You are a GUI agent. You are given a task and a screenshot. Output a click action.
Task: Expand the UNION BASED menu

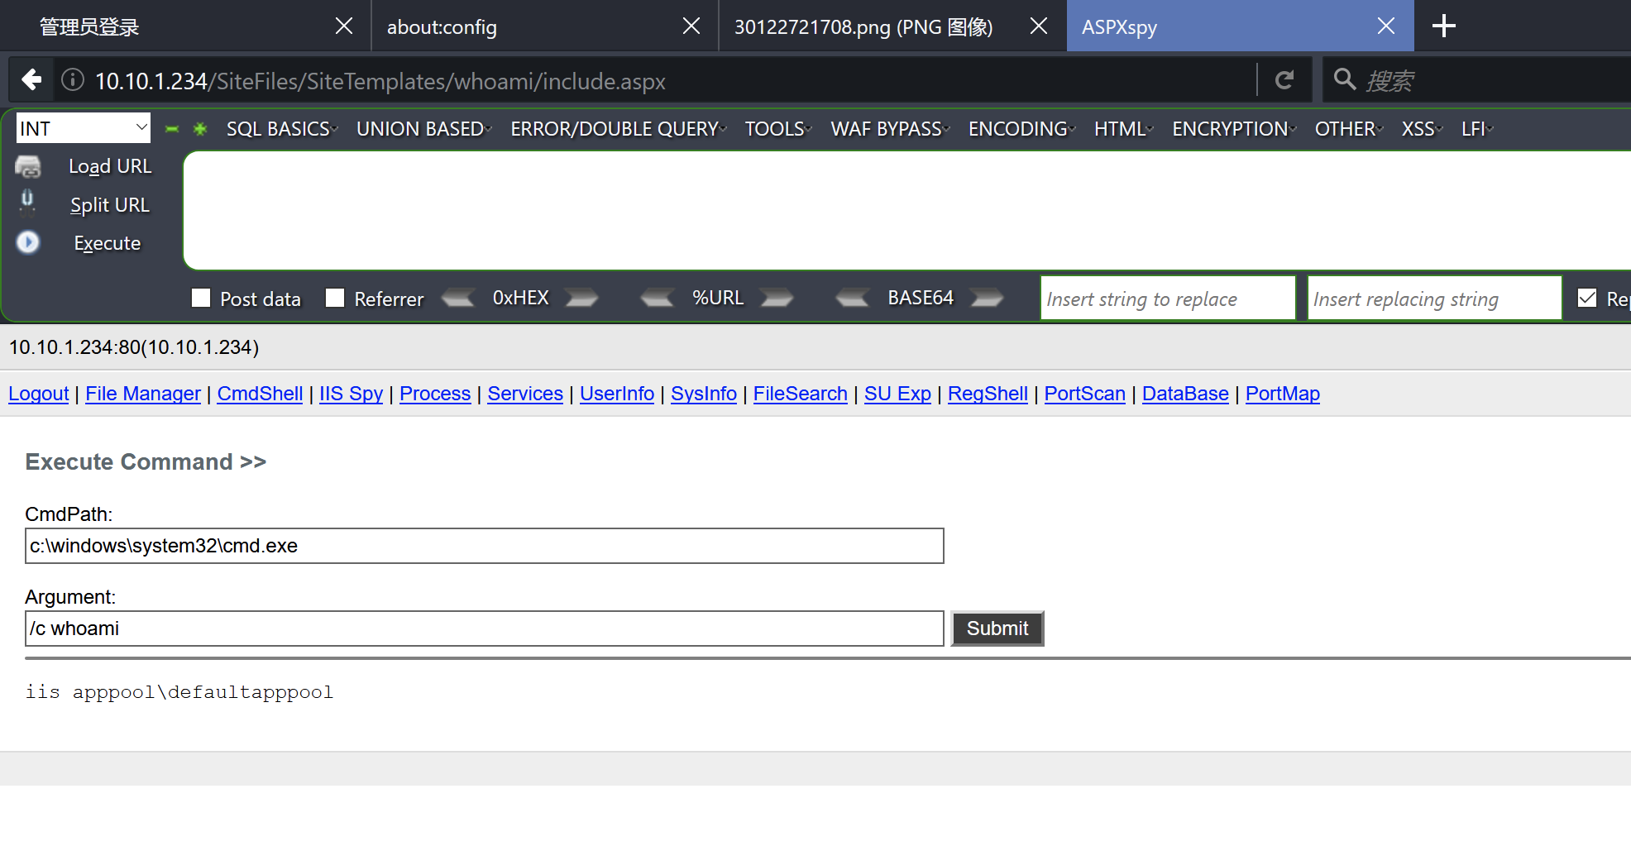pos(424,129)
